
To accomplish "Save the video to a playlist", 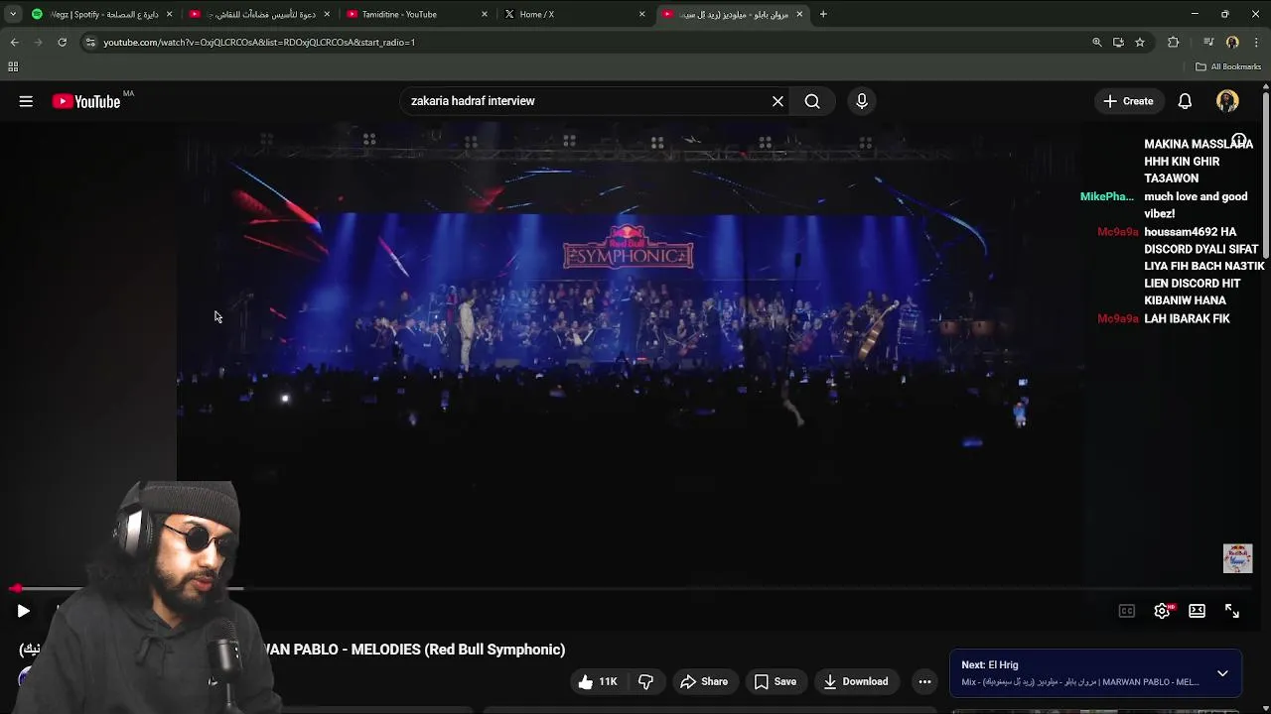I will coord(775,681).
